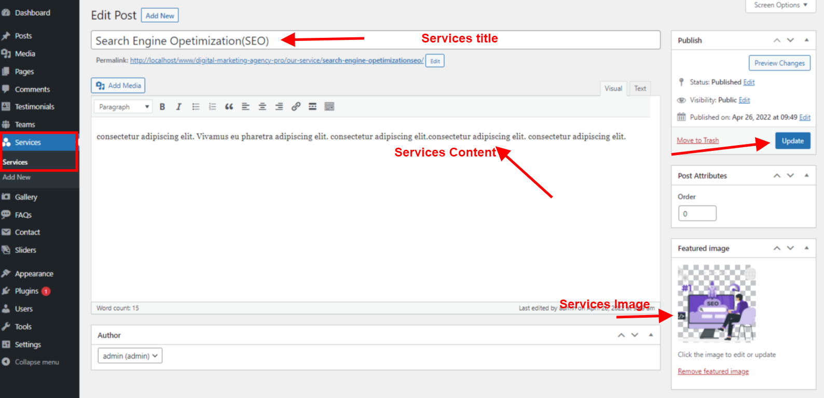Insert a numbered list
Image resolution: width=824 pixels, height=398 pixels.
pos(212,107)
